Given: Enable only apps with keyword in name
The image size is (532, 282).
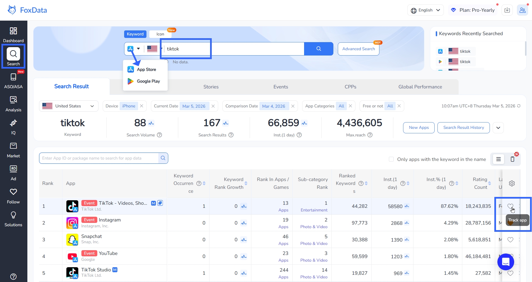Looking at the screenshot, I should 391,159.
